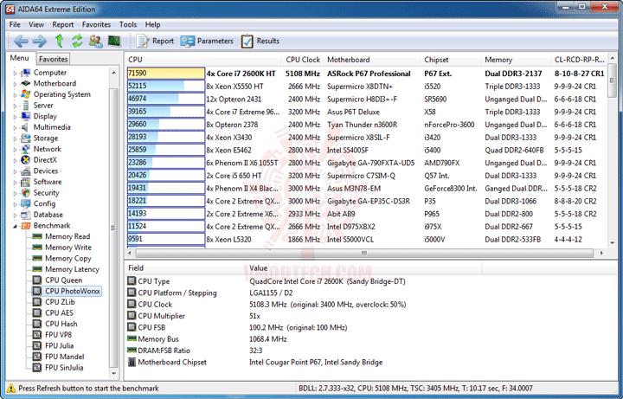623x399 pixels.
Task: Generate a Report from toolbar
Action: (x=155, y=41)
